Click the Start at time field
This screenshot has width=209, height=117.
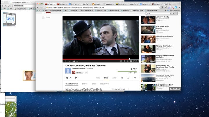click(125, 89)
